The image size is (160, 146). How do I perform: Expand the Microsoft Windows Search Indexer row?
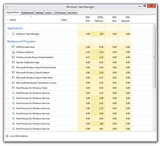[x=8, y=72]
